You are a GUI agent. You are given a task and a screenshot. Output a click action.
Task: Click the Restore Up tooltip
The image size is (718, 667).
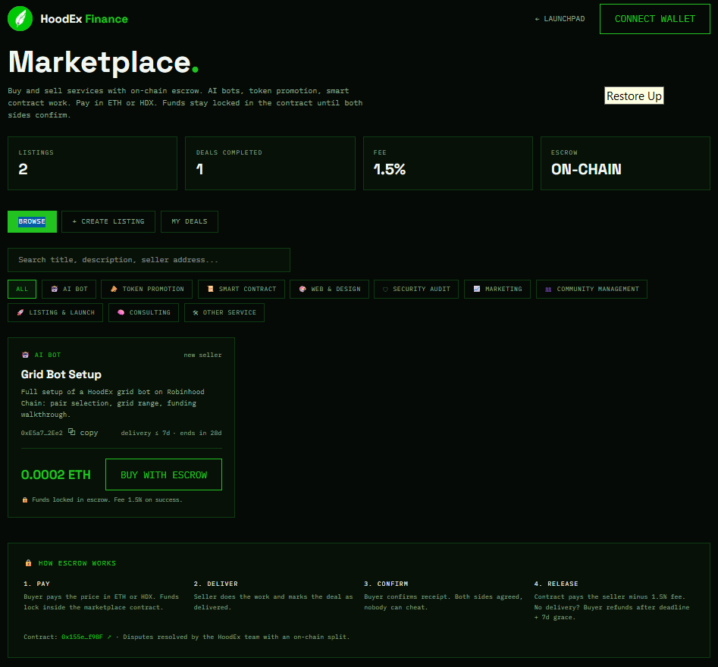pos(634,96)
